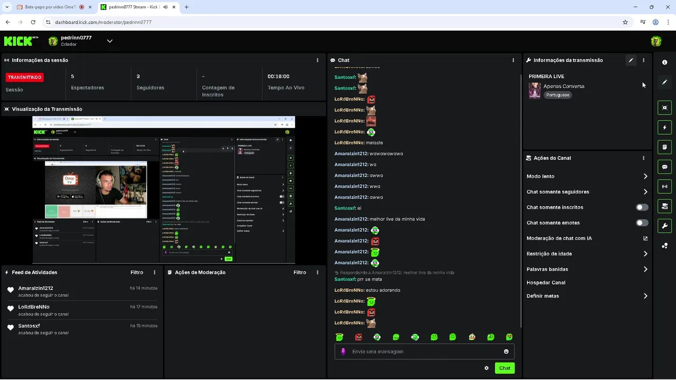
Task: Click the KICK logo
Action: pos(21,41)
